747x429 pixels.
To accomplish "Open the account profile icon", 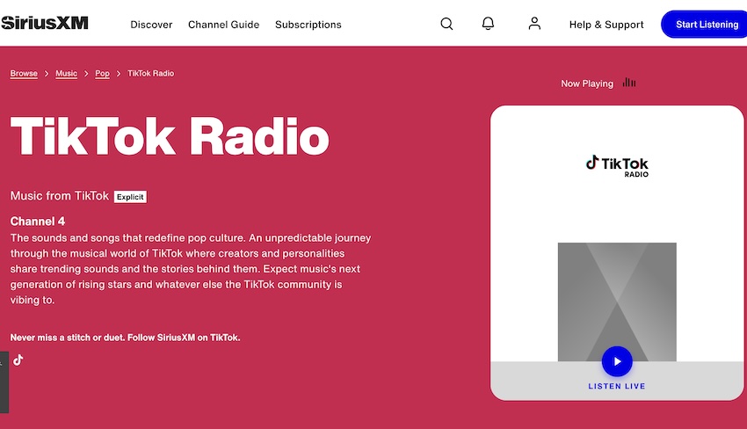I will coord(534,24).
